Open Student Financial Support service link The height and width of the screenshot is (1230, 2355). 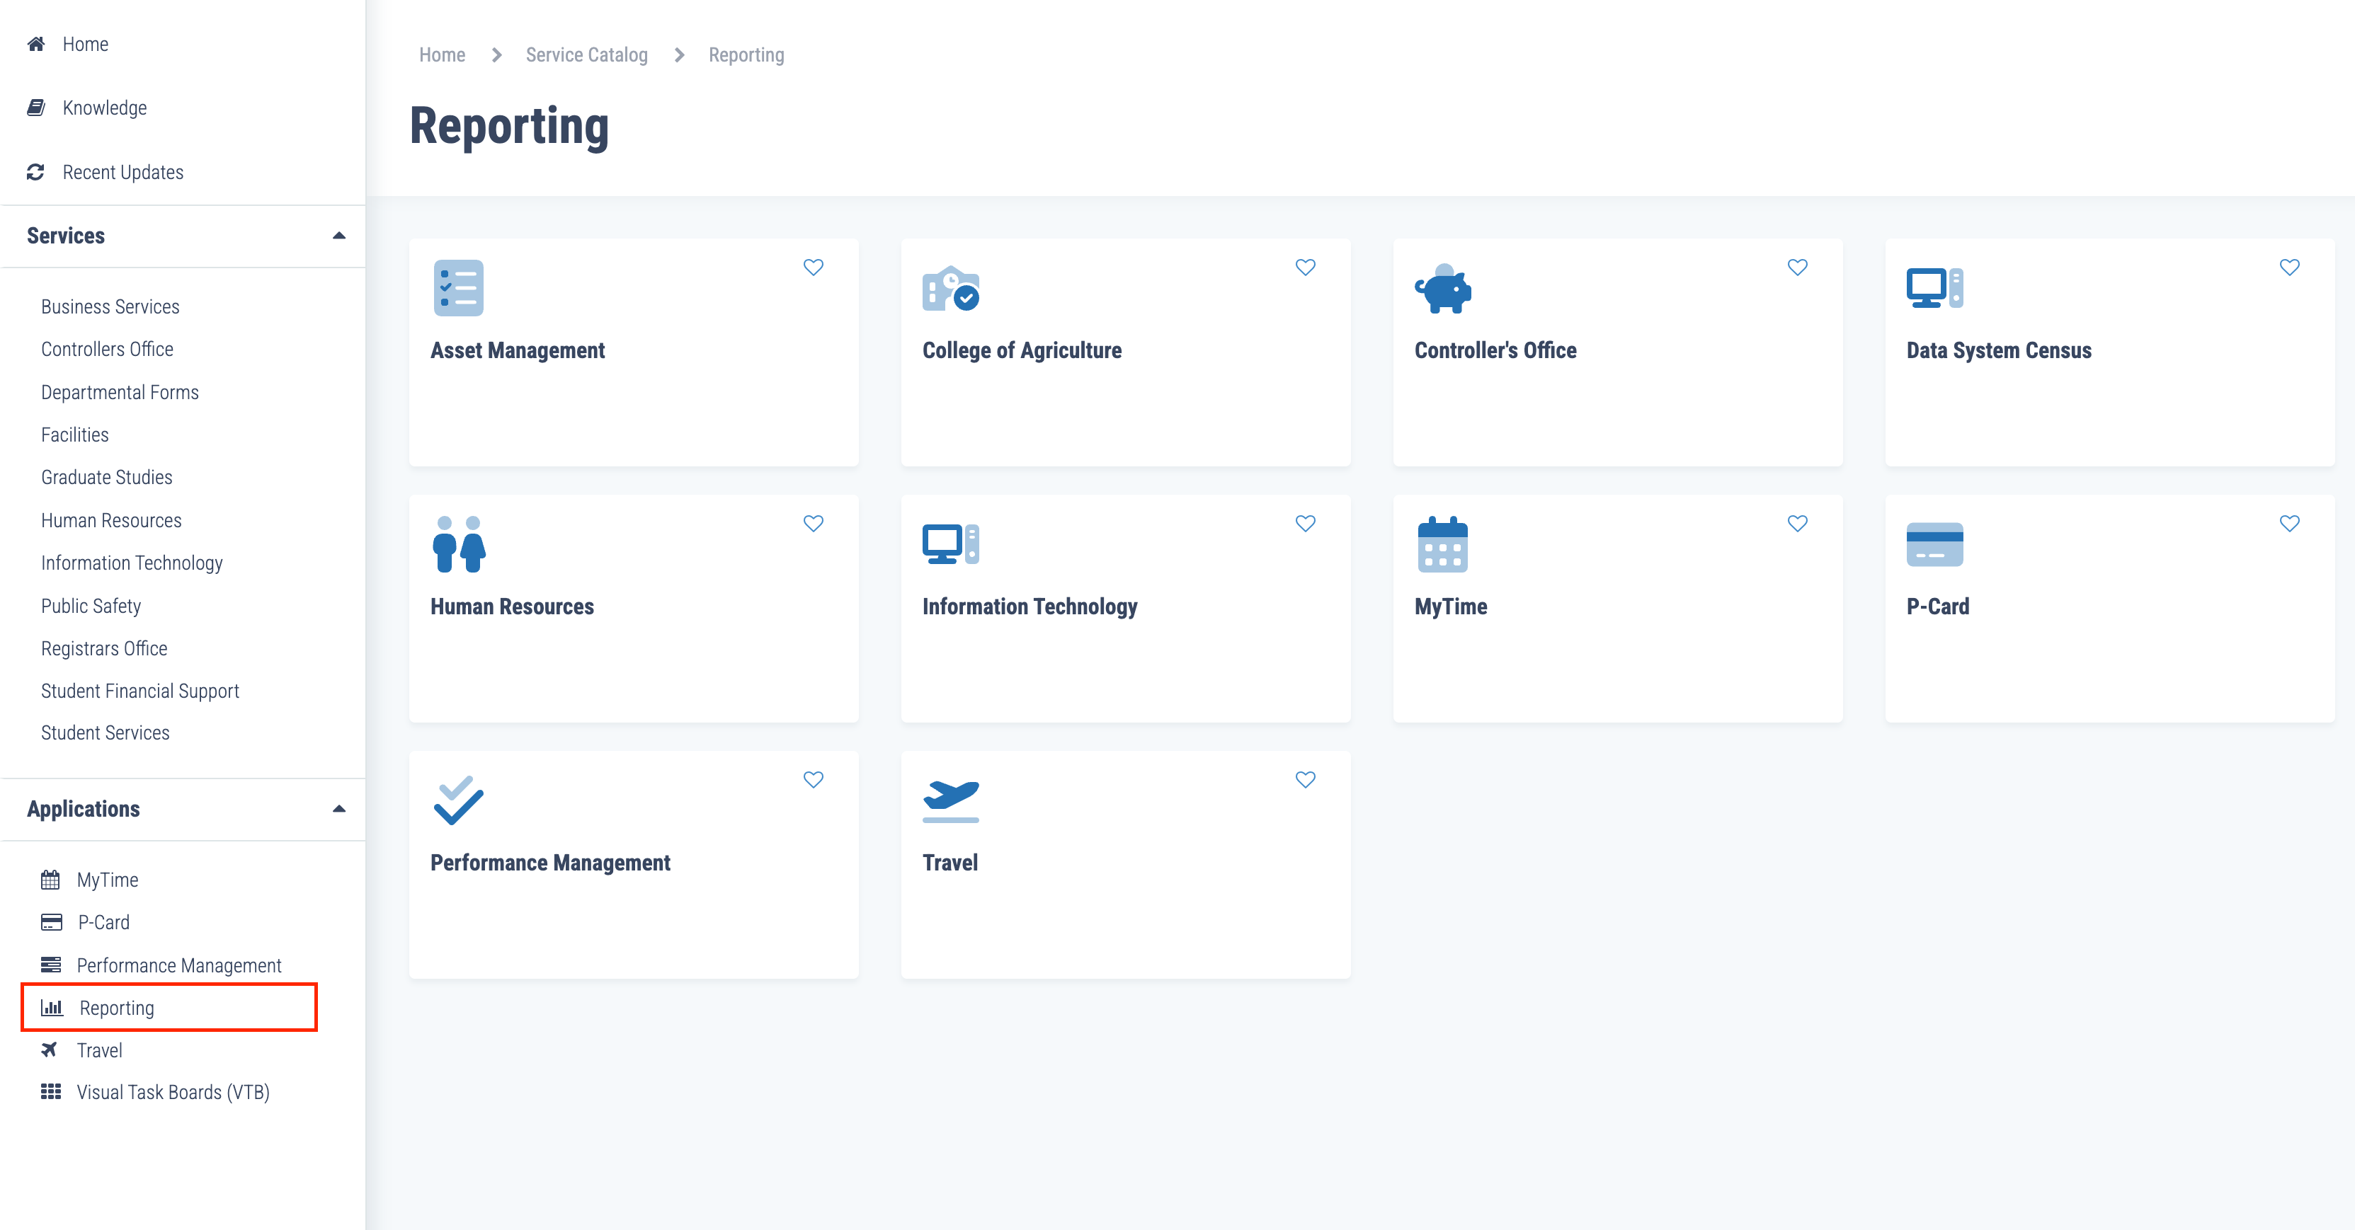click(140, 691)
